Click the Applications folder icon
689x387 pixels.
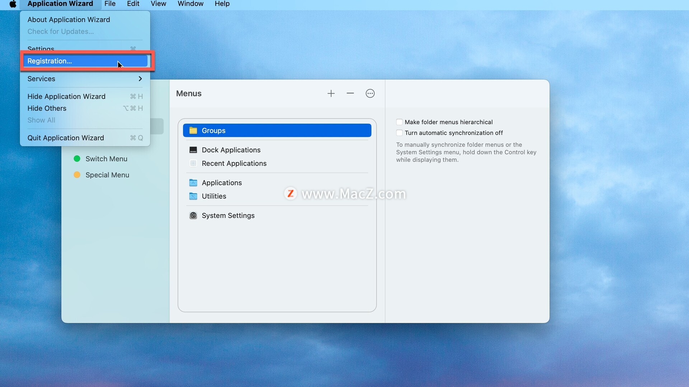click(193, 183)
